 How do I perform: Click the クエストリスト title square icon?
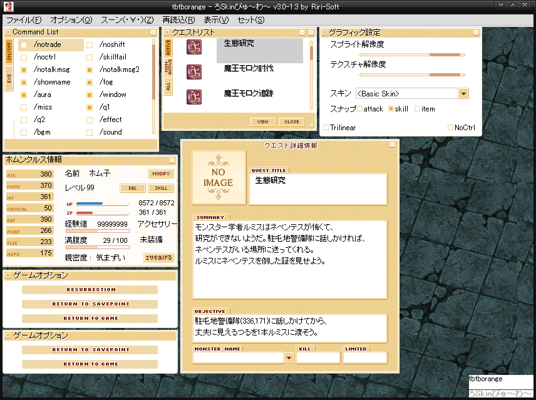[x=167, y=33]
